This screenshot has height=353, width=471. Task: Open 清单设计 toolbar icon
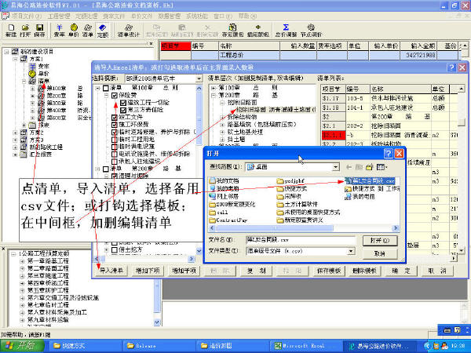[x=129, y=31]
